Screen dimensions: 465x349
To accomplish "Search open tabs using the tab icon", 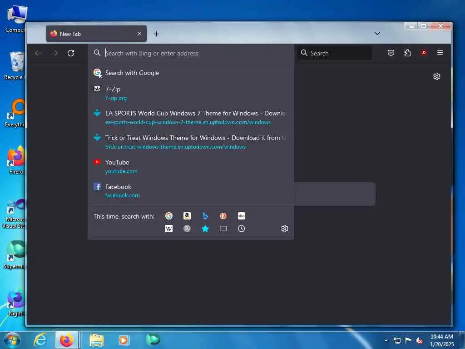I will 223,229.
